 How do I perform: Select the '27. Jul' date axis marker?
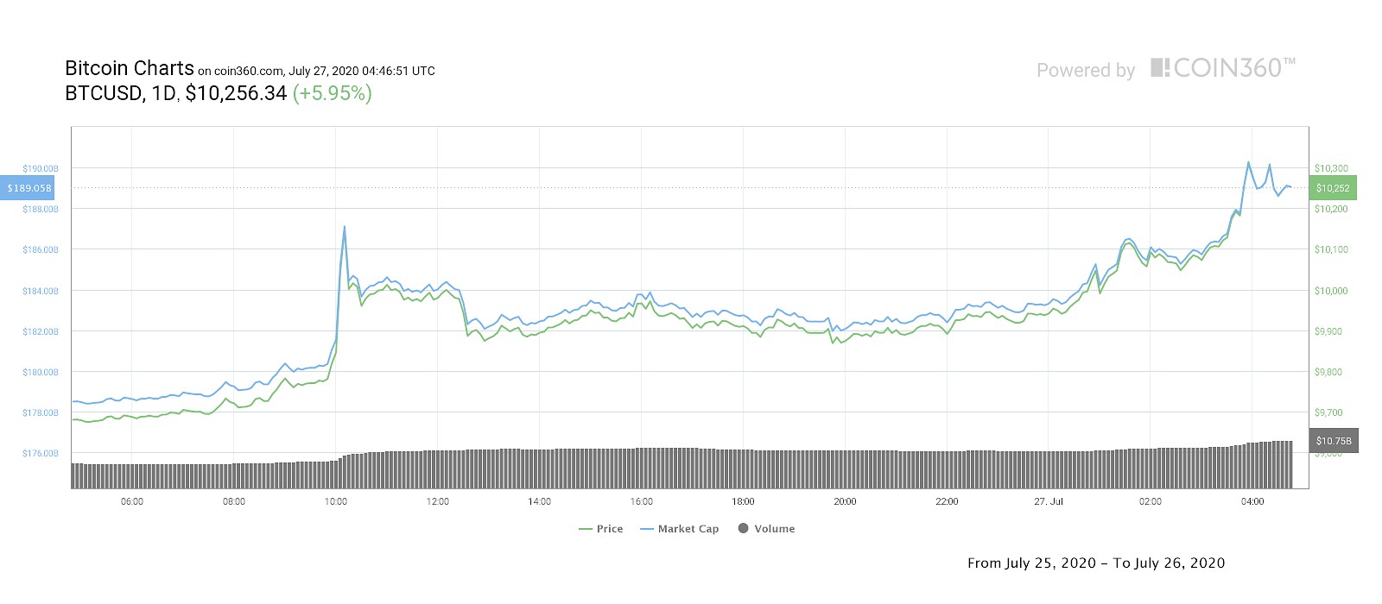point(1049,501)
